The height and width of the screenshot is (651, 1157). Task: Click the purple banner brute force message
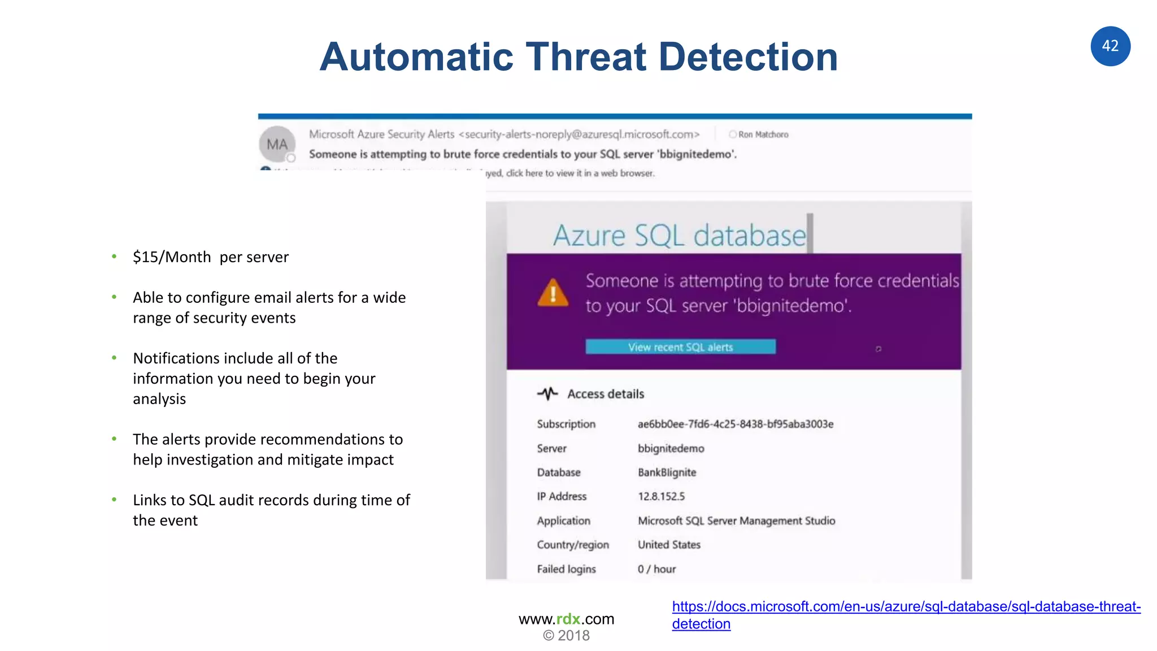(x=772, y=293)
